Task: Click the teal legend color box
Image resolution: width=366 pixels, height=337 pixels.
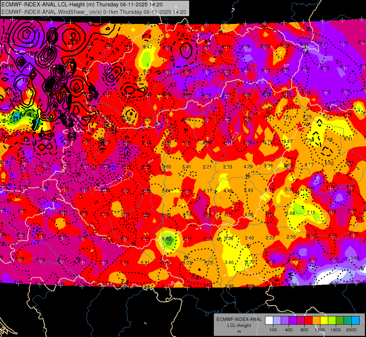Action: click(348, 321)
